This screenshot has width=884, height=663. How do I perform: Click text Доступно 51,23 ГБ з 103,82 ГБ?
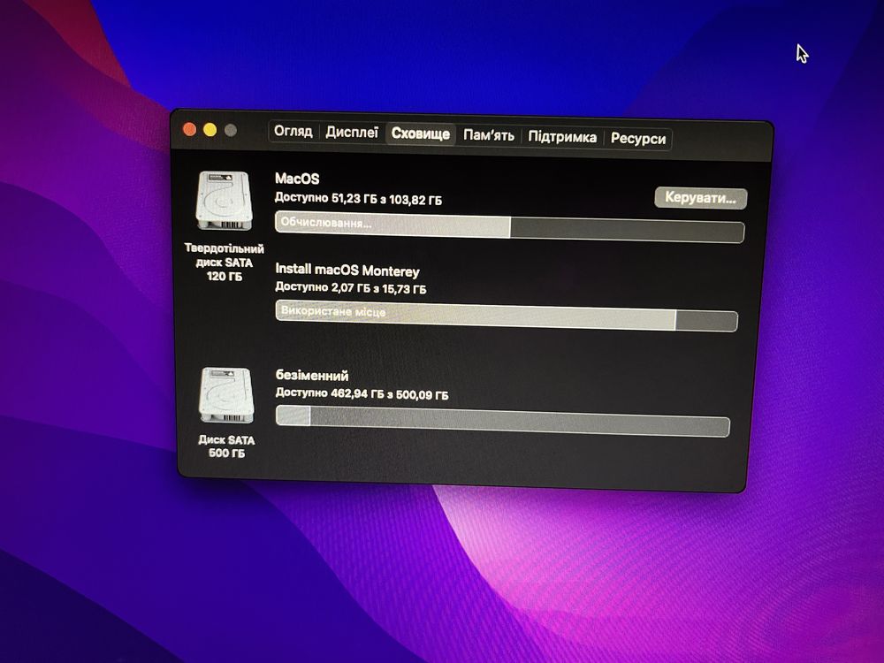(x=358, y=198)
